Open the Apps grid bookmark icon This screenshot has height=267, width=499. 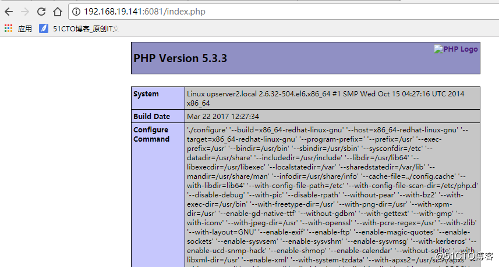(x=9, y=28)
